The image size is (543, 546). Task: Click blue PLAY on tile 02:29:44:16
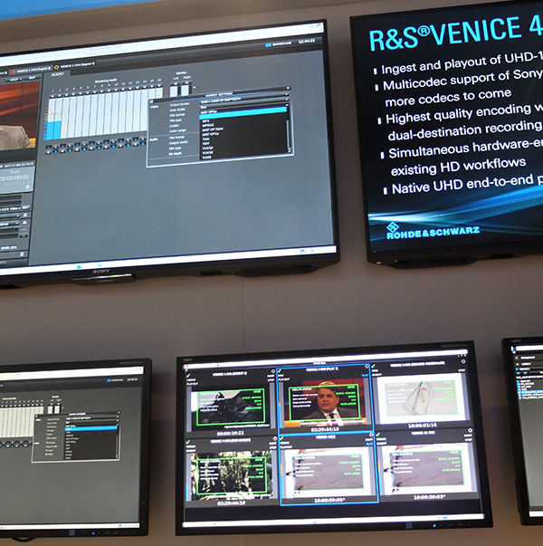(x=365, y=376)
